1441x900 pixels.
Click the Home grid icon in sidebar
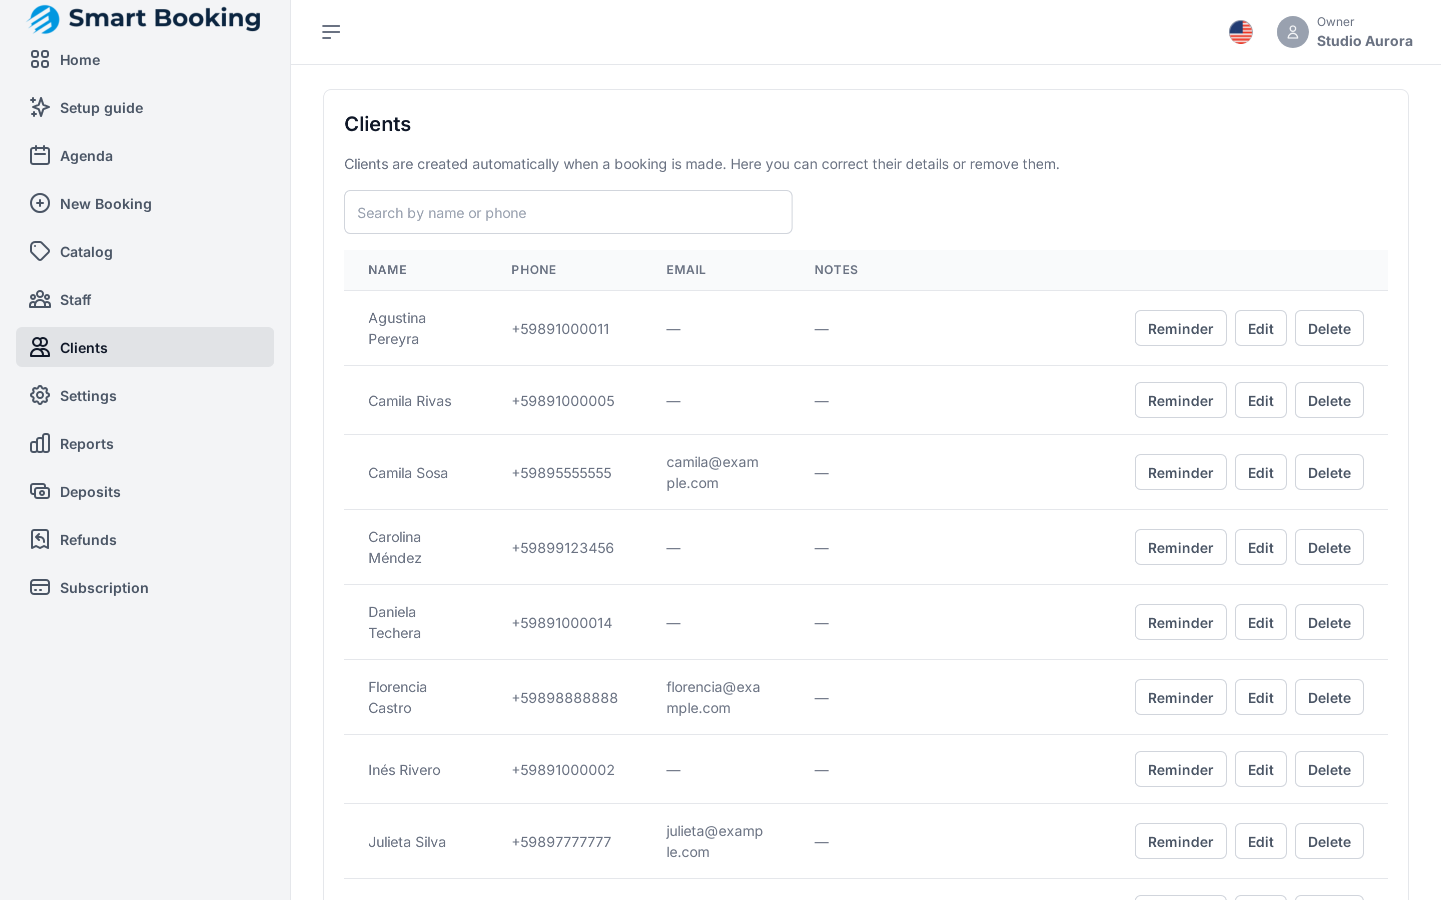click(40, 59)
